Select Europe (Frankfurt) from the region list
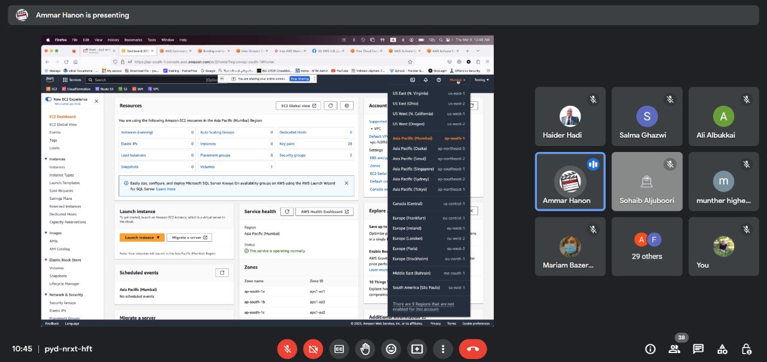 click(x=409, y=218)
